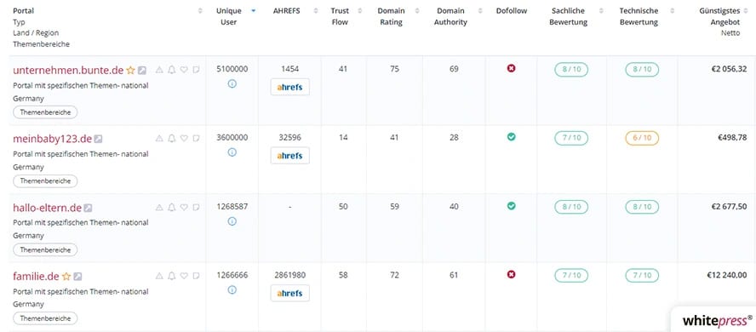Expand Themenbereiche under hallo-eltern.de
The height and width of the screenshot is (332, 756).
(x=45, y=250)
